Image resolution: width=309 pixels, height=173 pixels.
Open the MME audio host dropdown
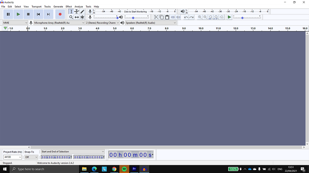point(15,23)
